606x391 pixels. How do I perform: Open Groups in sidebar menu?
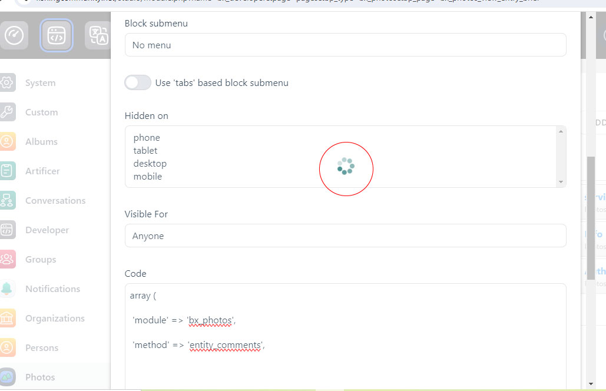coord(41,260)
